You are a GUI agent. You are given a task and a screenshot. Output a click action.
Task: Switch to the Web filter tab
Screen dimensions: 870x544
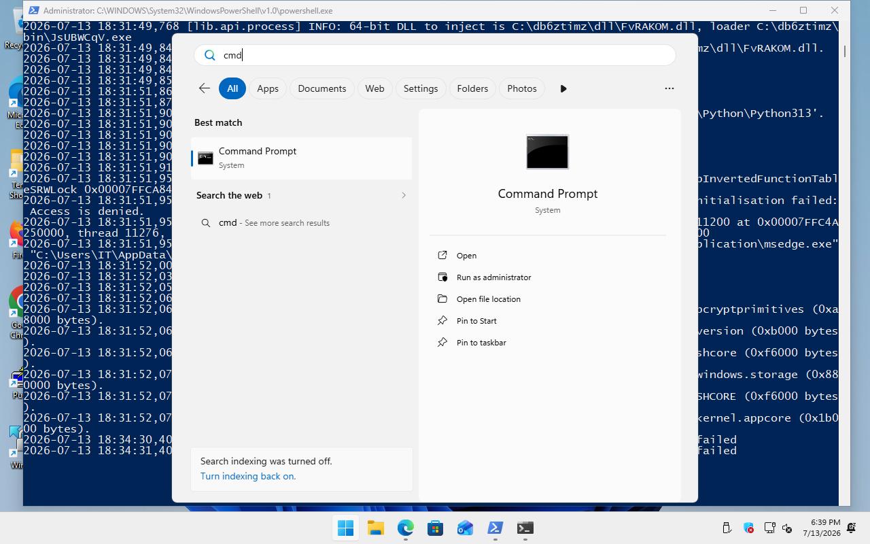click(375, 88)
